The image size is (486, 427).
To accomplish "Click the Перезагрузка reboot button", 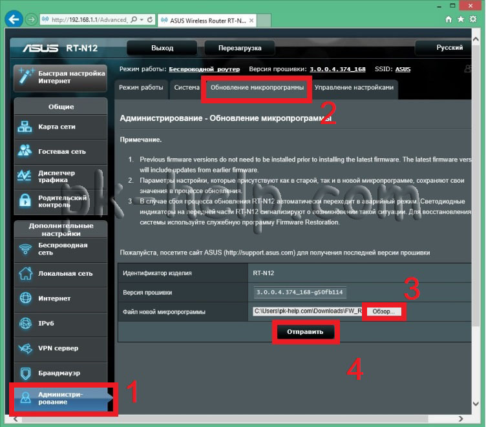I will 240,48.
